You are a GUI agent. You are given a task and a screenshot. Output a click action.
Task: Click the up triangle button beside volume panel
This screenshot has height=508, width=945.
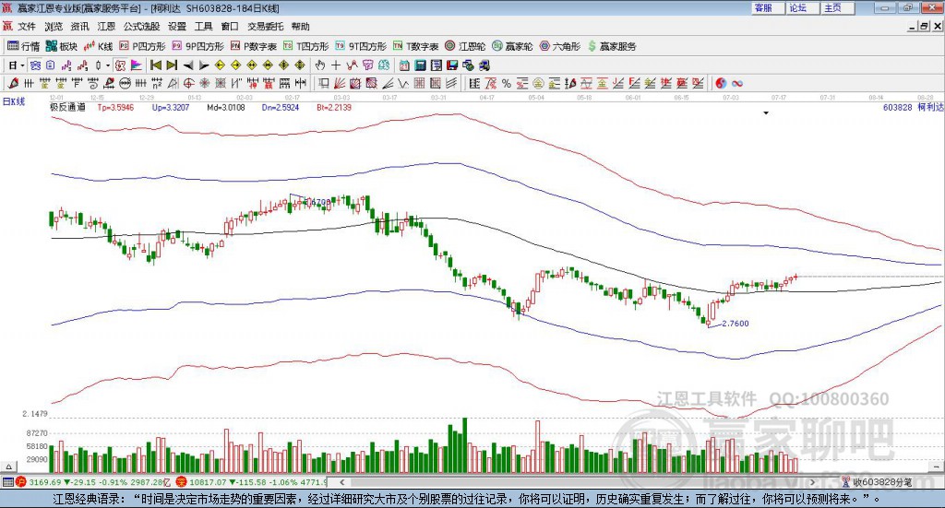coord(8,467)
